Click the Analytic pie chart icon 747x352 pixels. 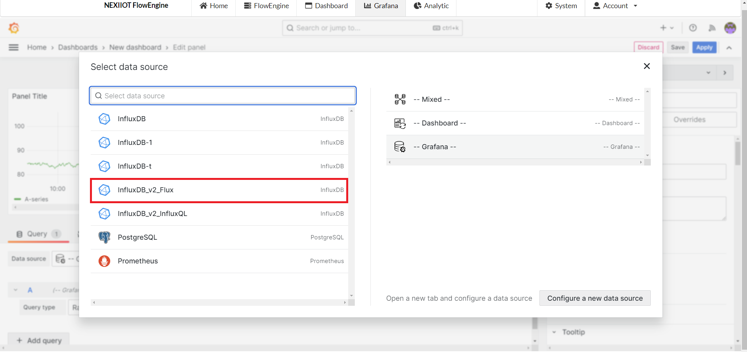pos(418,6)
